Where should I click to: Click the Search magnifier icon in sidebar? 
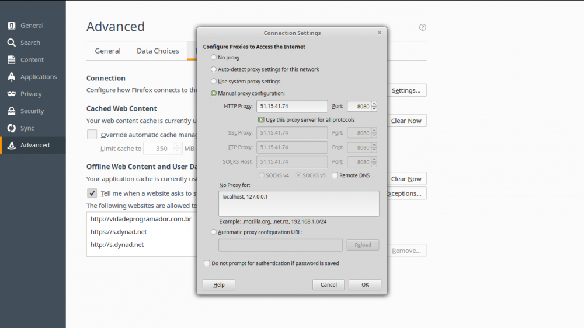tap(11, 43)
